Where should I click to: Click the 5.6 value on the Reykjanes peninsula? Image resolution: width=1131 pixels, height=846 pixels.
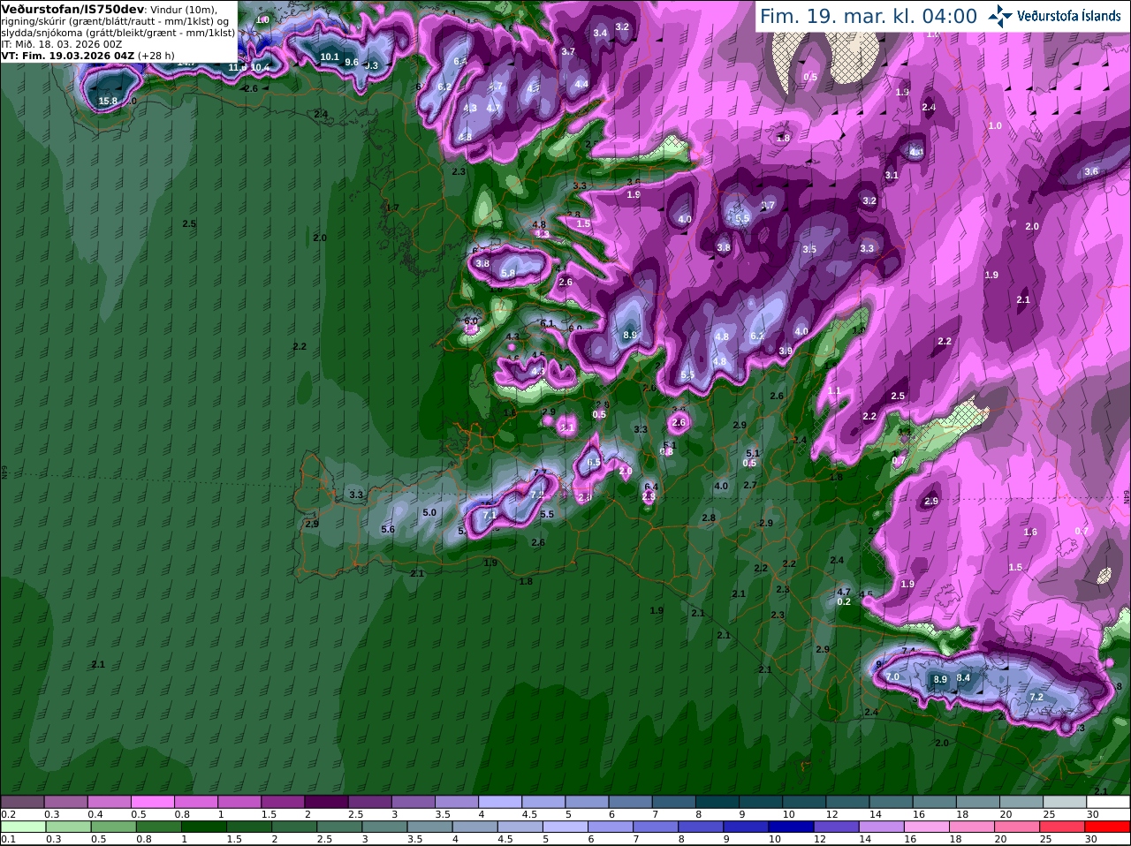388,530
